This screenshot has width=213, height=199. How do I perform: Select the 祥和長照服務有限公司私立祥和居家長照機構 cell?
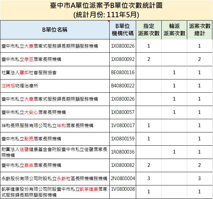(55, 125)
